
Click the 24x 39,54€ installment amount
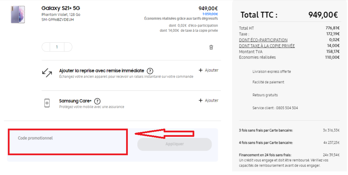coord(331,155)
